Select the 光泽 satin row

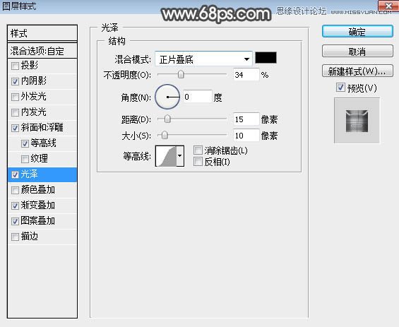pyautogui.click(x=42, y=174)
